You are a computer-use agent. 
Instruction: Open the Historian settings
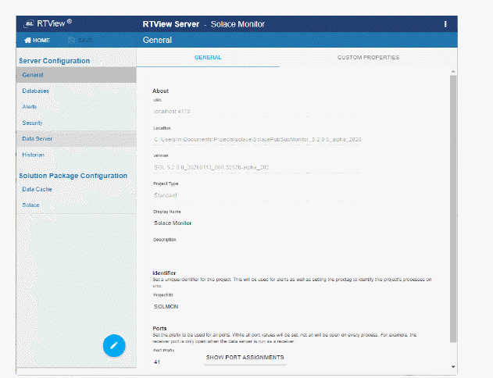click(34, 155)
